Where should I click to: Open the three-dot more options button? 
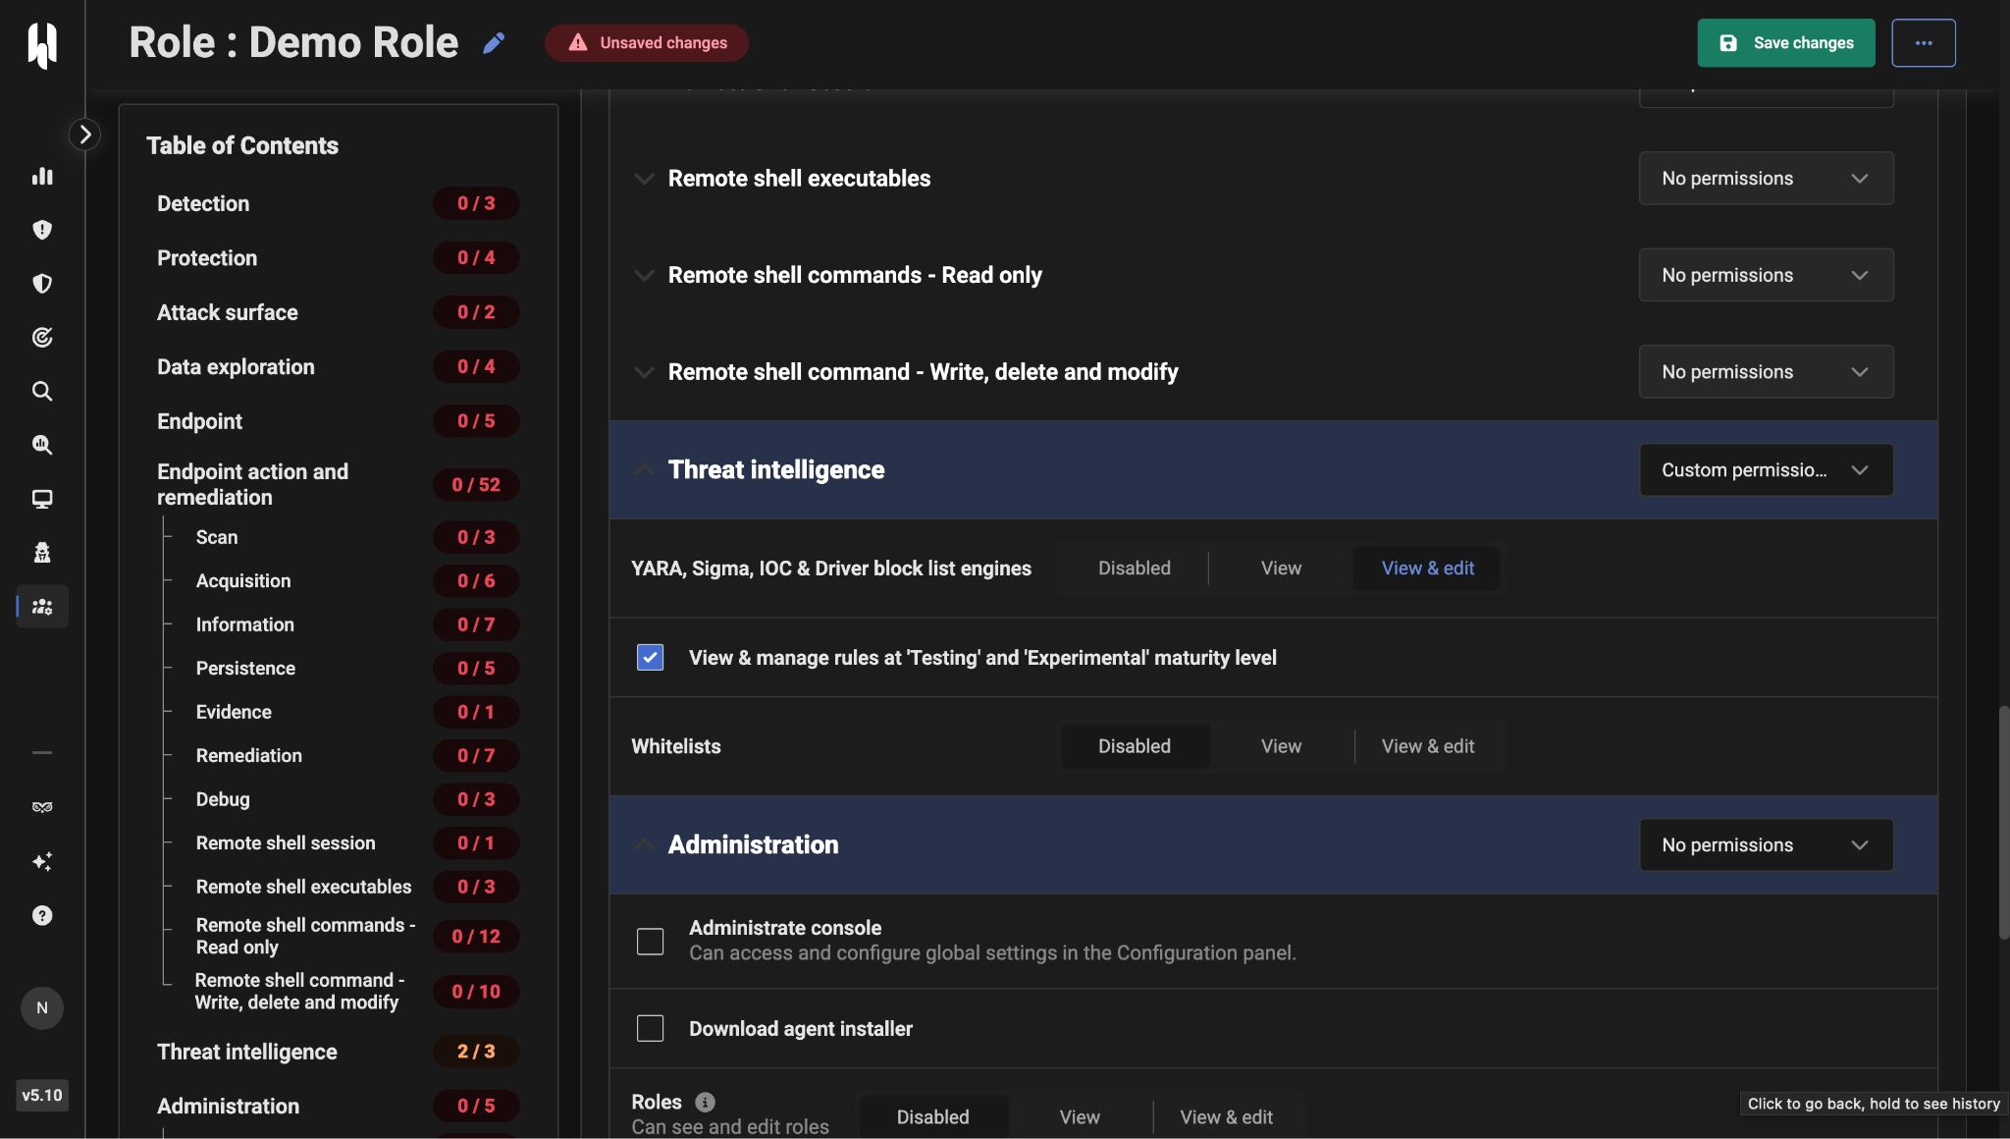(x=1924, y=43)
